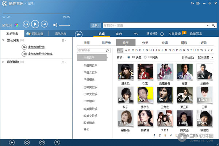Click the 添加本地歌曲 link
Viewport: 219px width, 146px height.
(36, 47)
